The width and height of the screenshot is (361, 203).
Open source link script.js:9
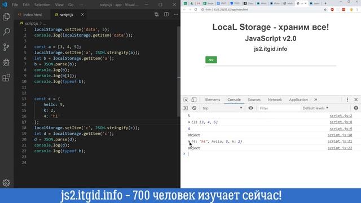341,129
